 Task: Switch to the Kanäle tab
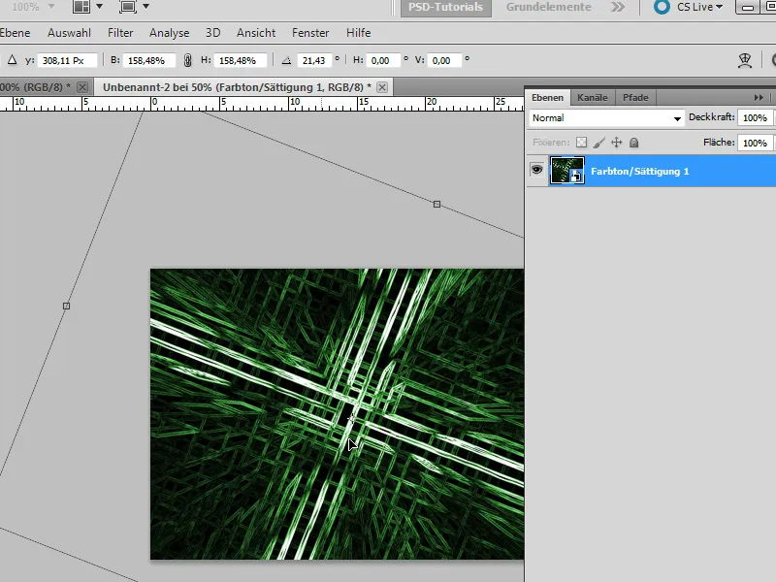click(592, 98)
